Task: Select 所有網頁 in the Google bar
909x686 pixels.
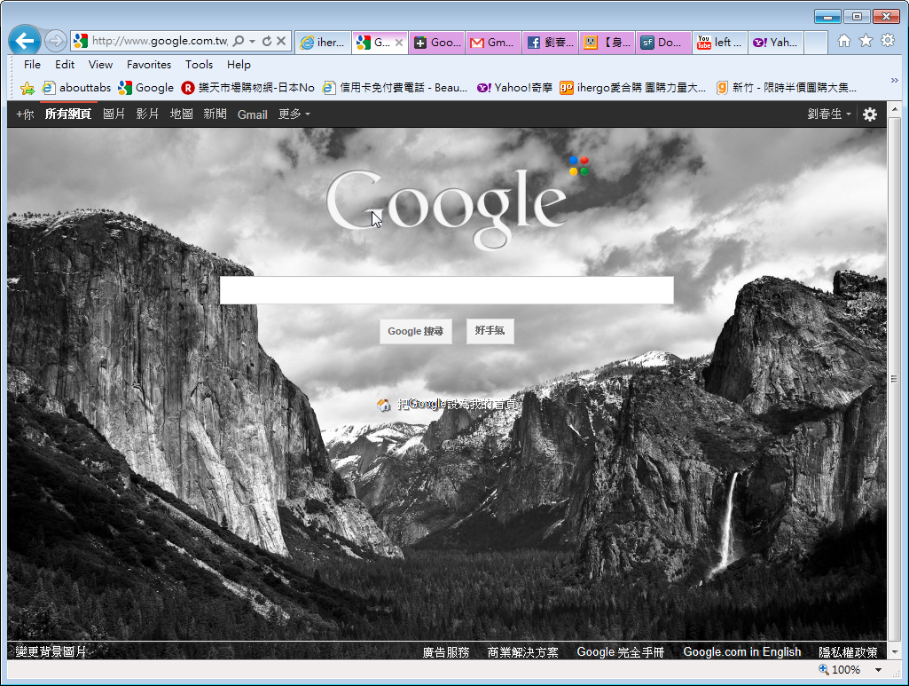Action: (67, 114)
